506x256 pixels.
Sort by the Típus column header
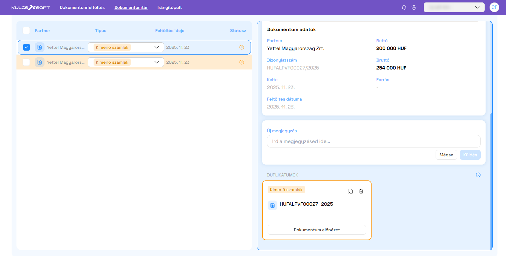(x=101, y=30)
